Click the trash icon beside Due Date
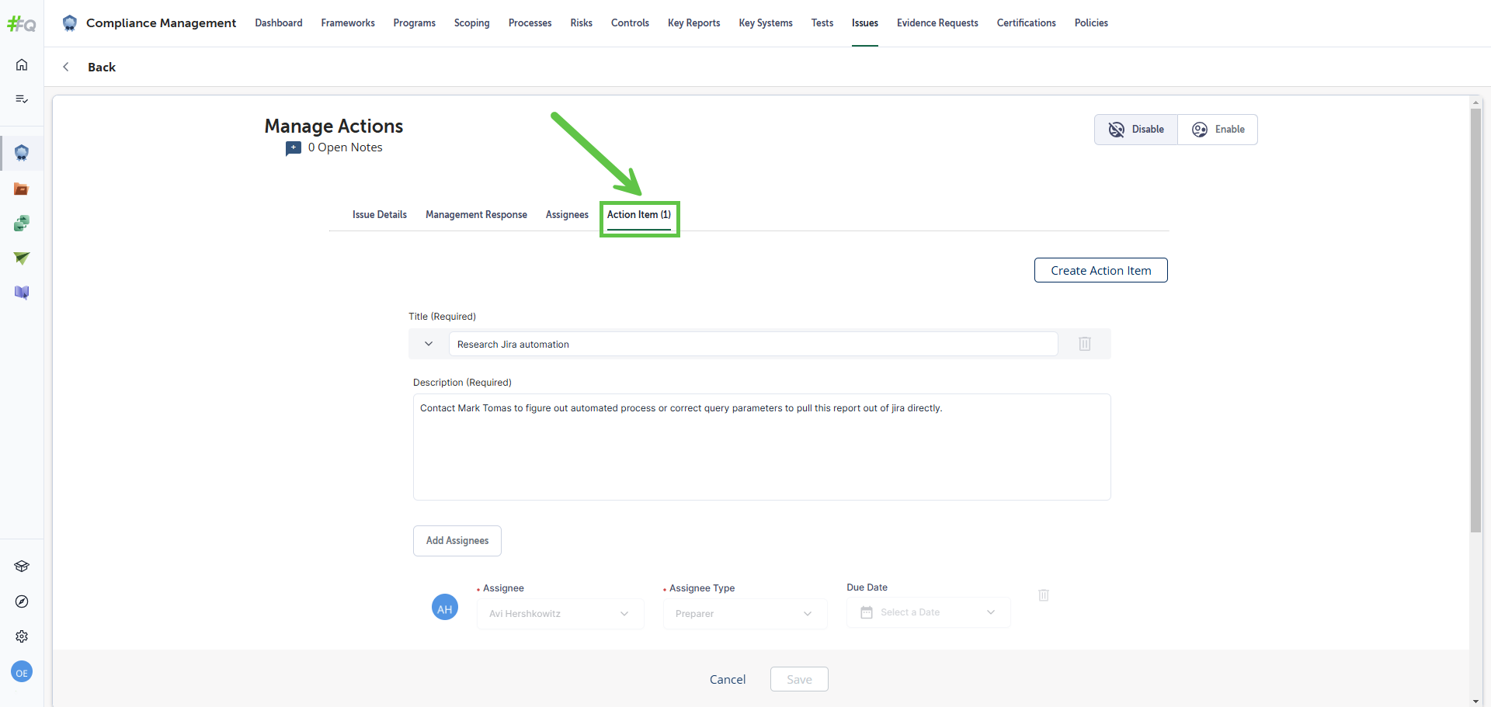 click(x=1044, y=595)
